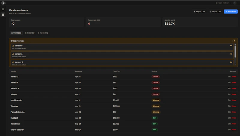This screenshot has width=240, height=136.
Task: Edit the Vendorr B table row
Action: 229,88
